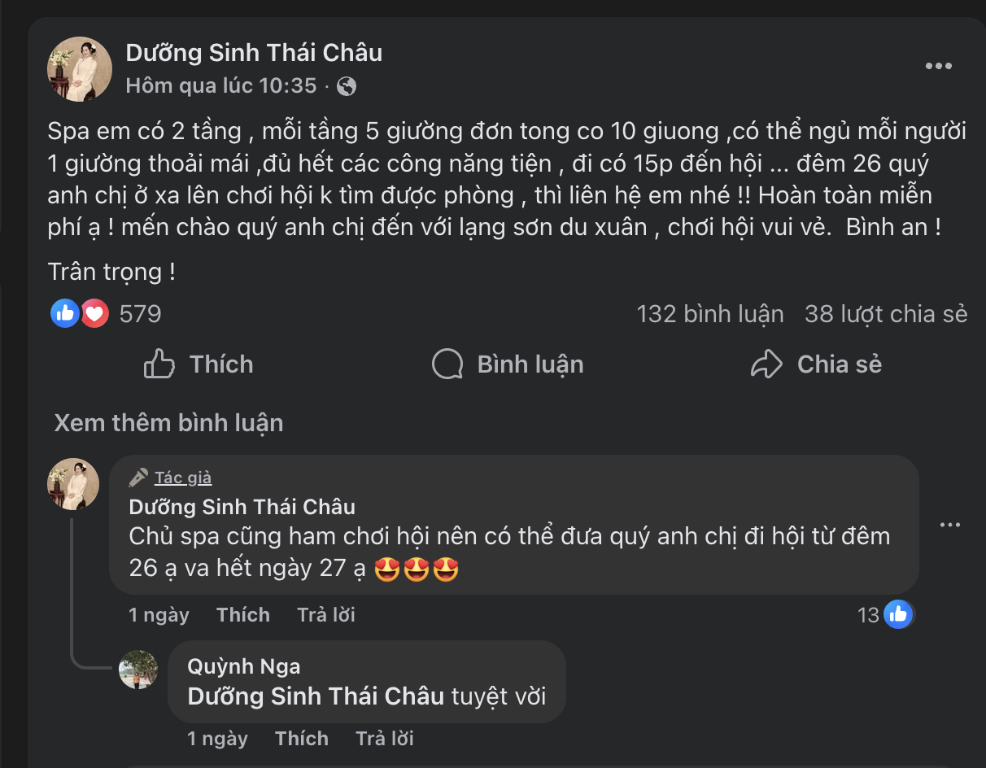
Task: Click the heart Love reaction icon
Action: pyautogui.click(x=94, y=313)
